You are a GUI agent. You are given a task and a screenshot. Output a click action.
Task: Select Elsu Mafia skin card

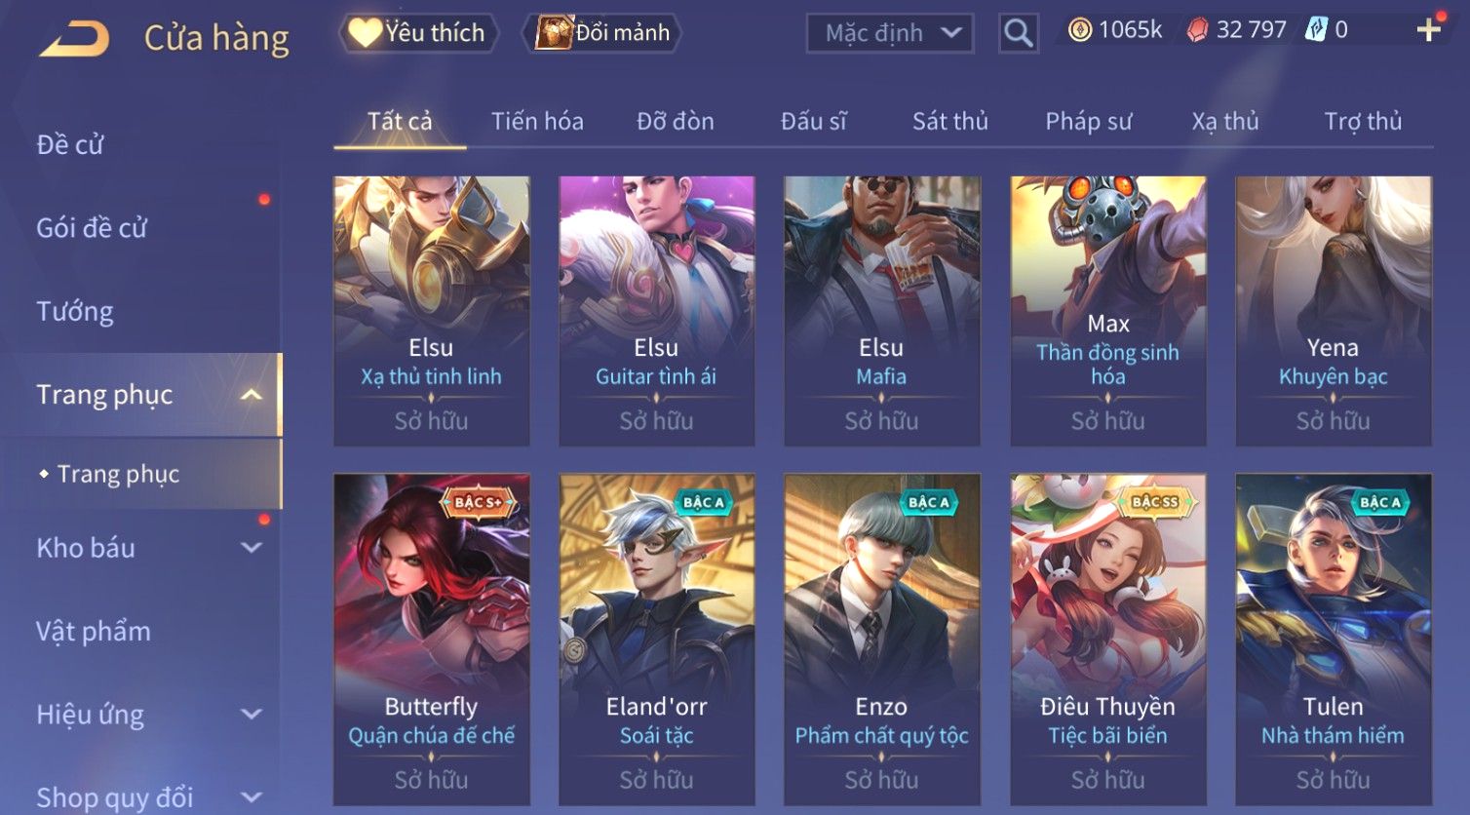(882, 311)
